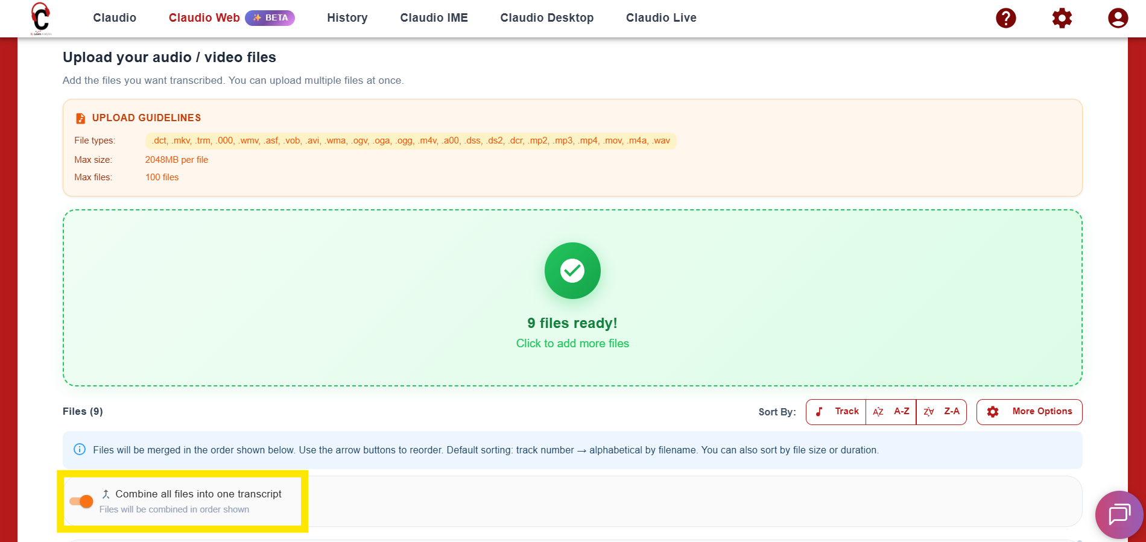The width and height of the screenshot is (1146, 542).
Task: Sort files alphabetically A-Z
Action: coord(891,412)
